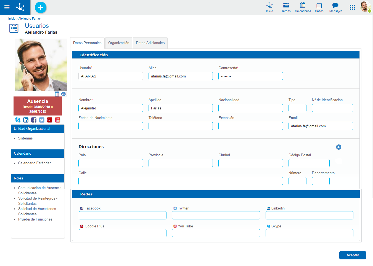Click Calendario Estándar list item

point(35,163)
